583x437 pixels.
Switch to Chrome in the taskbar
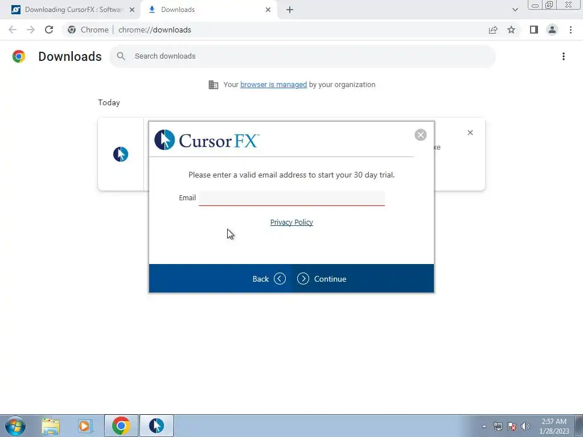pos(121,426)
